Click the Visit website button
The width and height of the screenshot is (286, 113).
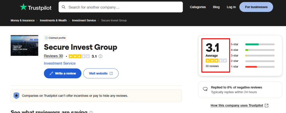click(101, 74)
